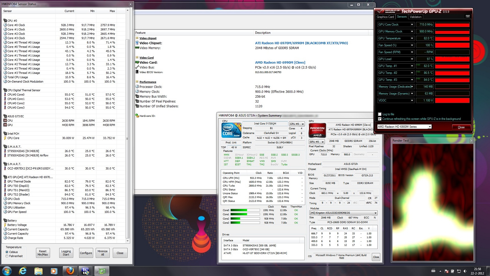Click the Render Test preview image

point(433,202)
